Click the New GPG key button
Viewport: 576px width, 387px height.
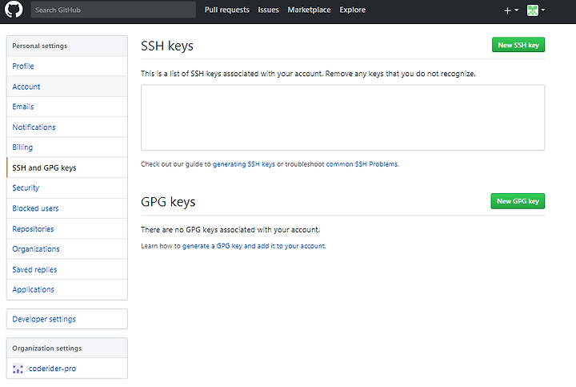(x=518, y=201)
